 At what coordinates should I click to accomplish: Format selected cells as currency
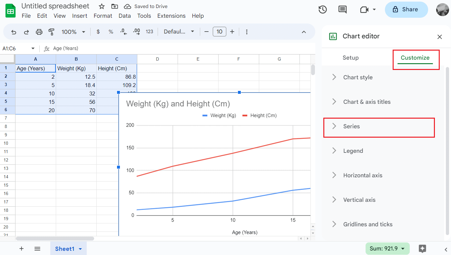click(x=98, y=32)
